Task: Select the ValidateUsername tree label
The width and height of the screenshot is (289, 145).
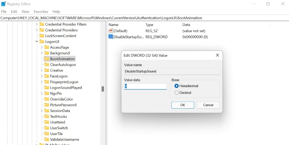Action: pyautogui.click(x=65, y=139)
